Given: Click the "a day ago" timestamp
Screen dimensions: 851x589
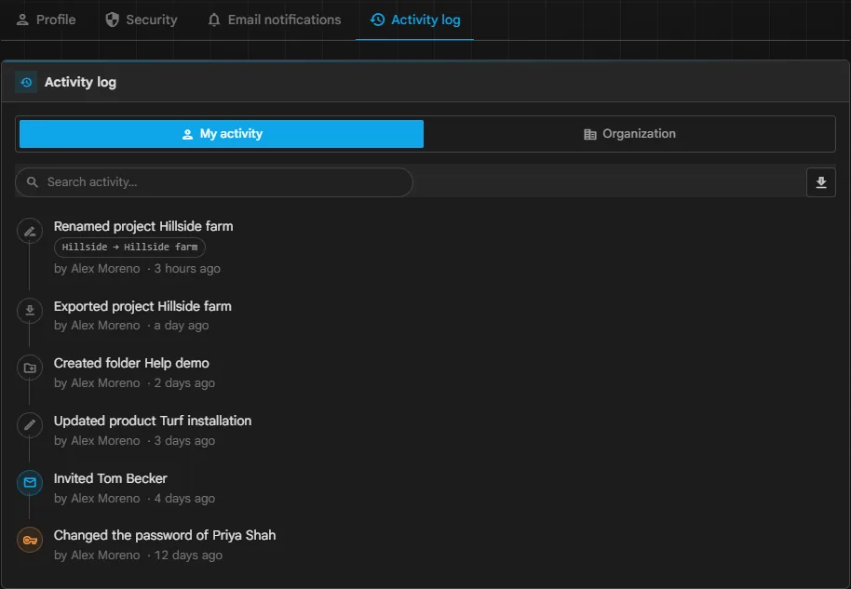Looking at the screenshot, I should pyautogui.click(x=182, y=326).
